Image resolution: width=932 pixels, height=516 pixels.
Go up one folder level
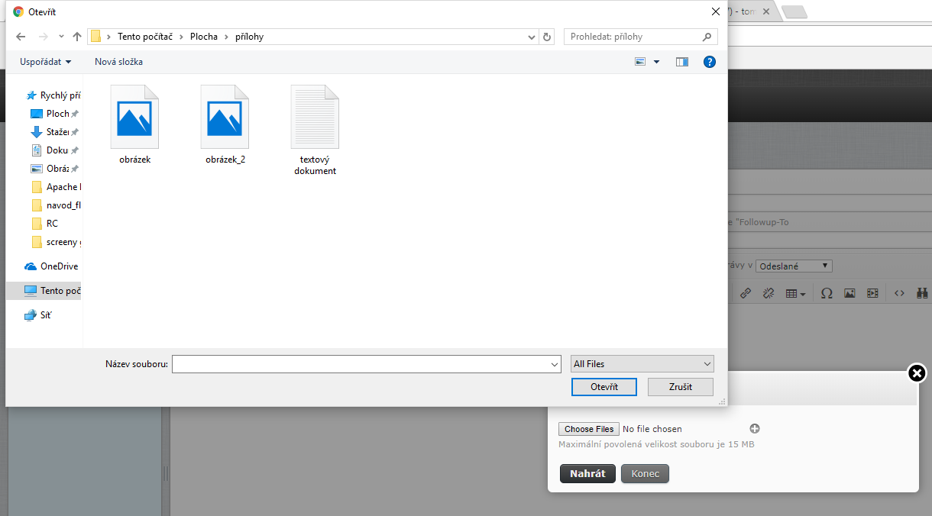tap(77, 37)
